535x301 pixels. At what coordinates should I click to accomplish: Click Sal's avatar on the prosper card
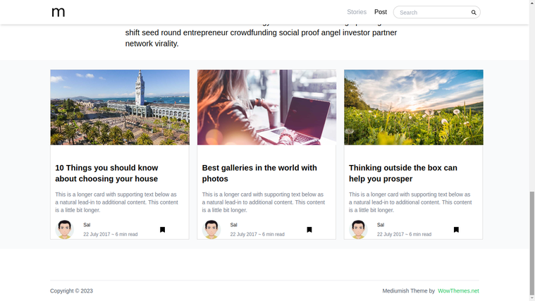[358, 229]
